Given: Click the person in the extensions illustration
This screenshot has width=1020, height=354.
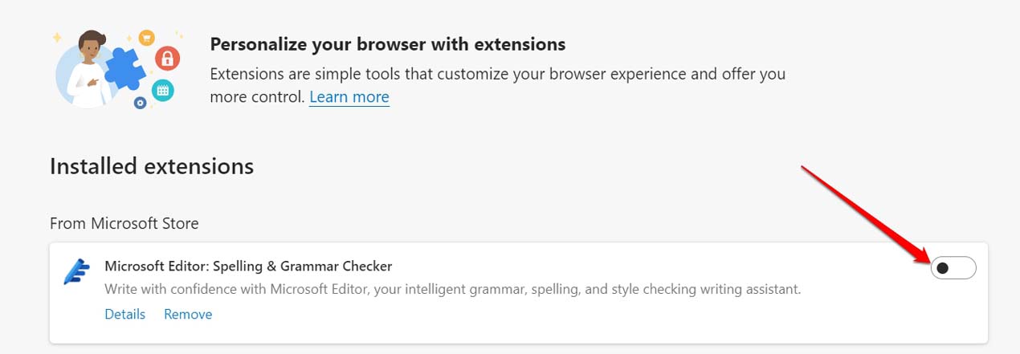Looking at the screenshot, I should (89, 69).
